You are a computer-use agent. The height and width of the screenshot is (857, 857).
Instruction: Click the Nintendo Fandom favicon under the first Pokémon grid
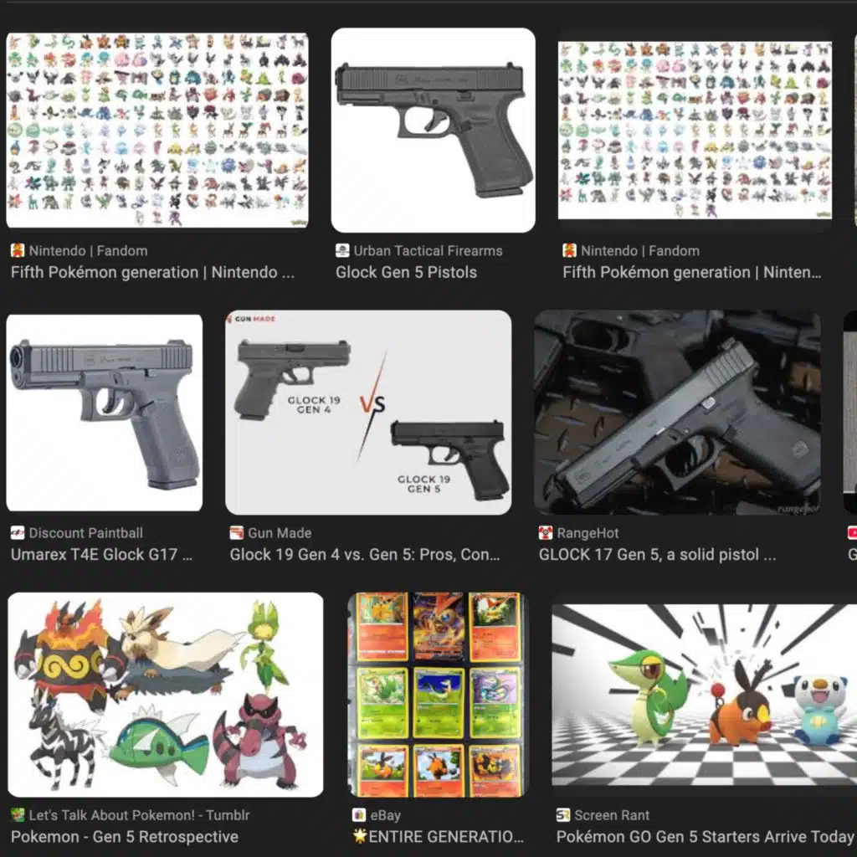pos(18,251)
